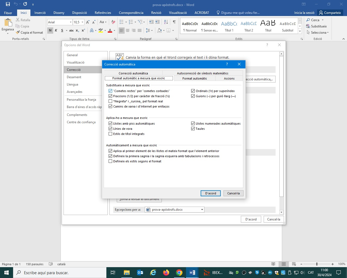
Task: Click the Copia el format paintbrush
Action: coord(29,33)
